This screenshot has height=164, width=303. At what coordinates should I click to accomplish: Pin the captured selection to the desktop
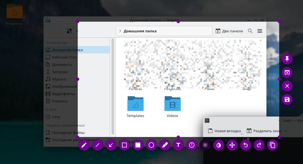click(287, 59)
